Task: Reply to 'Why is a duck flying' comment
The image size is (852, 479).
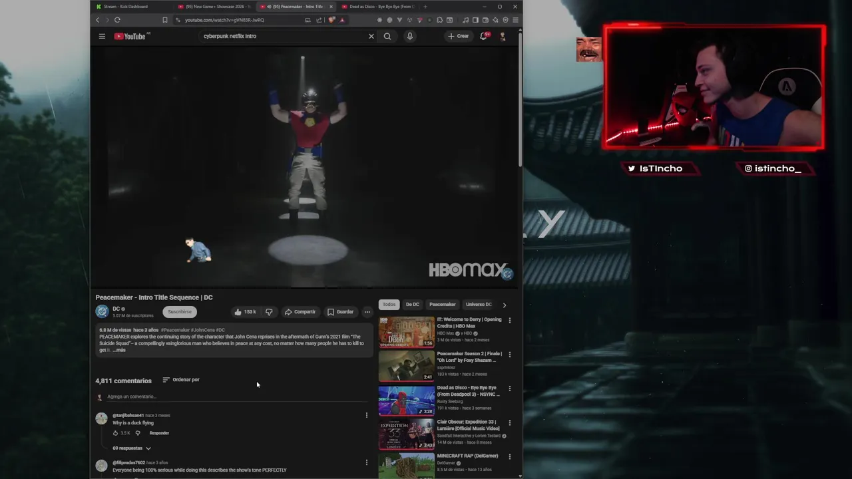Action: (x=159, y=433)
